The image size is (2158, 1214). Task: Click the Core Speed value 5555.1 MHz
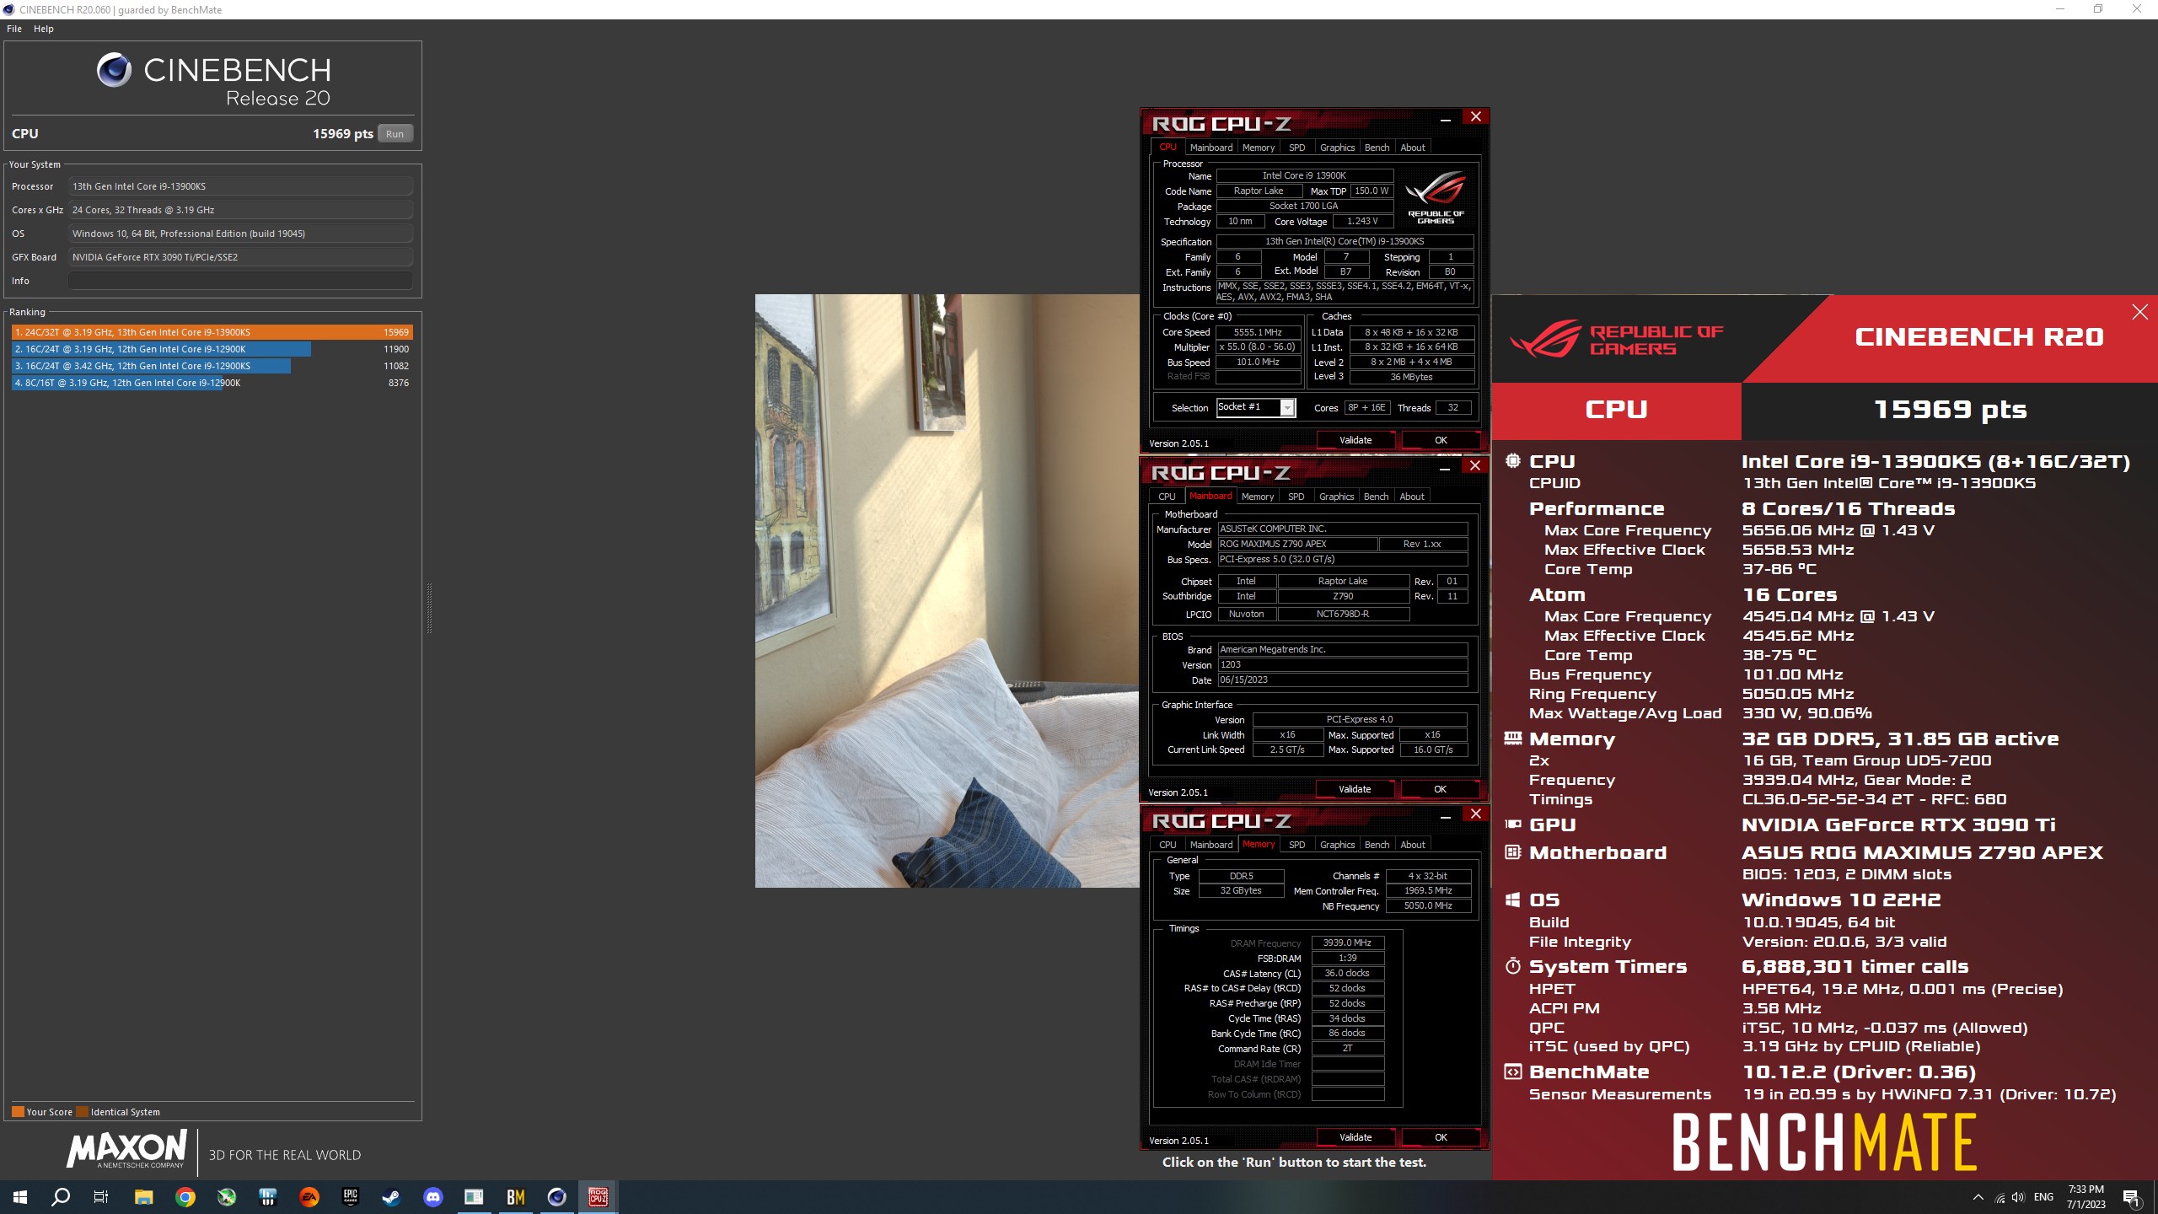coord(1258,332)
